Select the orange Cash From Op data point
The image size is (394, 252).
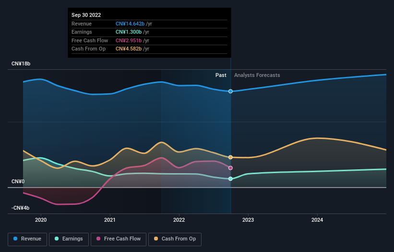click(230, 157)
